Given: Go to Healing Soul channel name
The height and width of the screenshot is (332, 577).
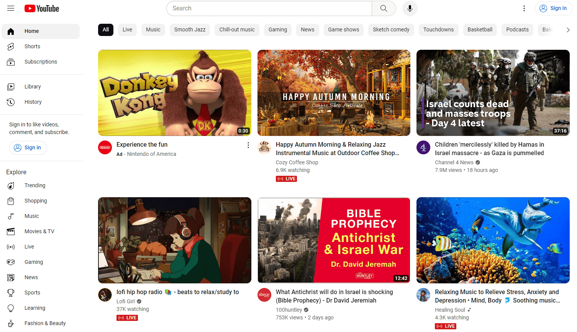Looking at the screenshot, I should click(x=450, y=310).
